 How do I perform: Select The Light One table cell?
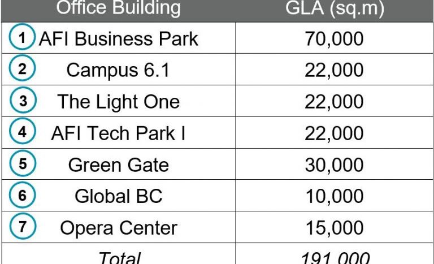[119, 102]
